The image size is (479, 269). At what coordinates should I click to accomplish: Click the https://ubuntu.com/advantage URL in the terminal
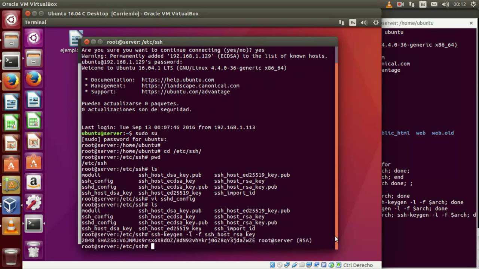click(x=186, y=92)
